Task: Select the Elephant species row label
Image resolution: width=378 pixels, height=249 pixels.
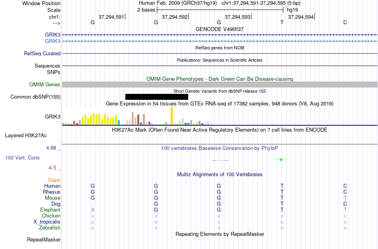Action: click(x=50, y=210)
